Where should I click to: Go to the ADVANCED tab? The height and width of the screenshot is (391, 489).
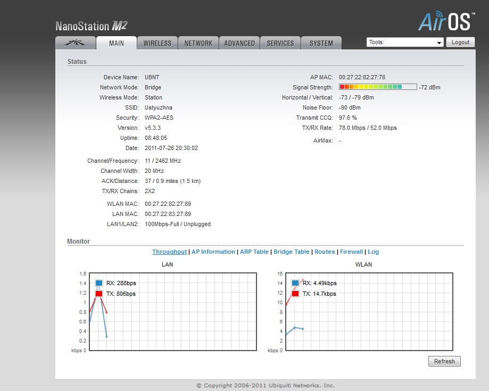tap(239, 43)
